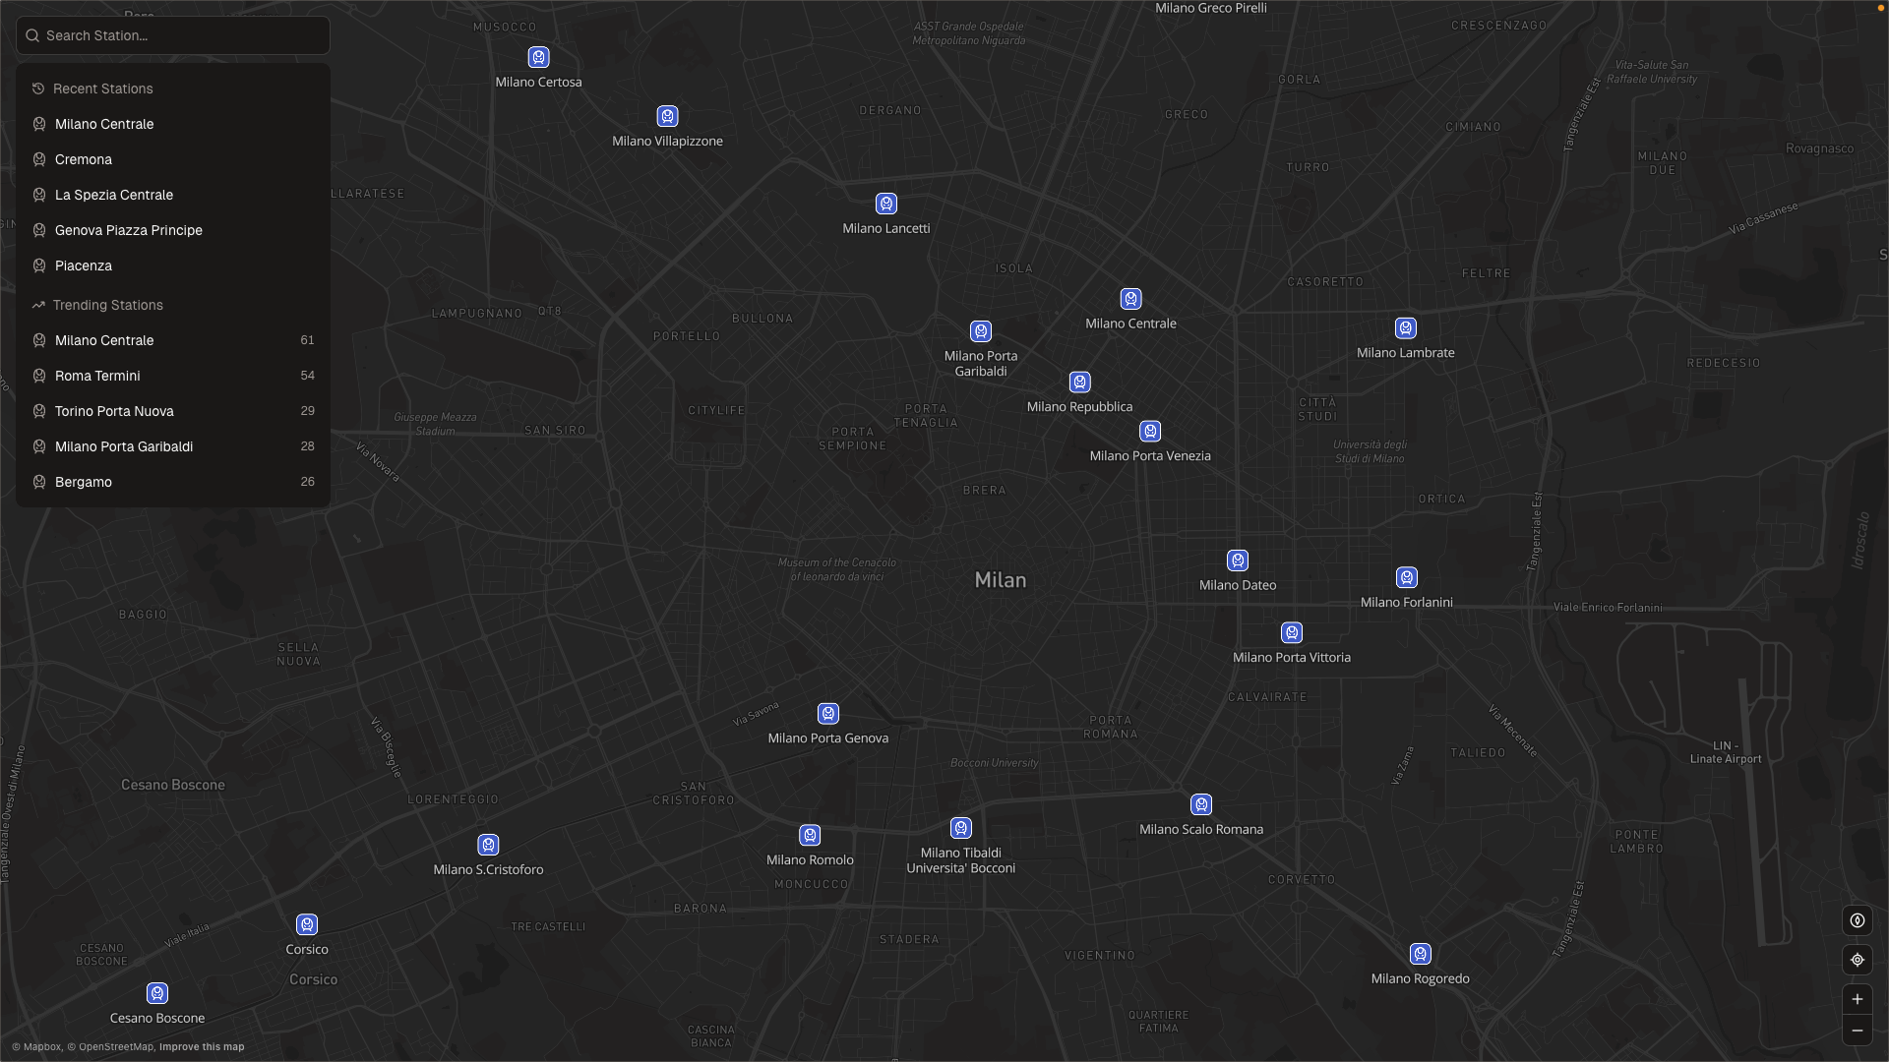Open the Corsico station marker on map
The image size is (1889, 1062).
[x=306, y=924]
